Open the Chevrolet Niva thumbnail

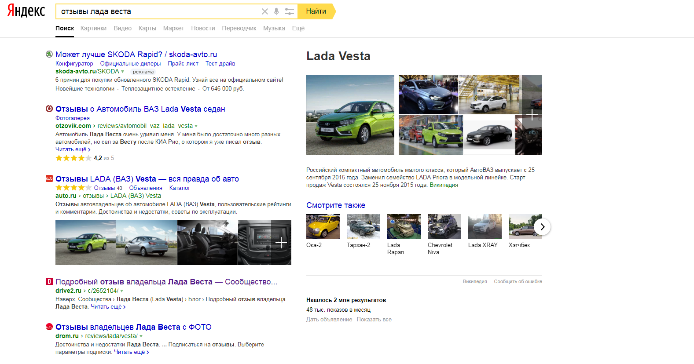pos(444,226)
